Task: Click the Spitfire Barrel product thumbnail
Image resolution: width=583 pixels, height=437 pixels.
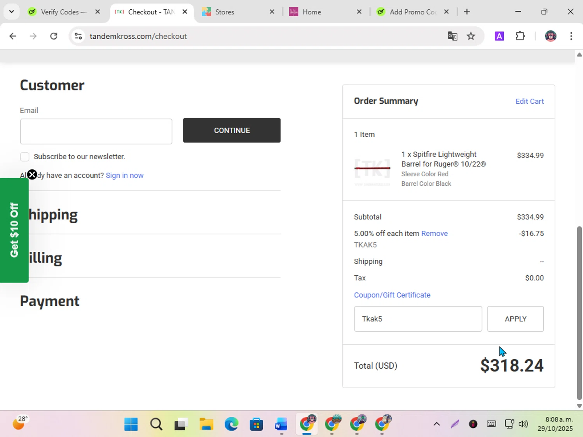Action: [x=372, y=168]
